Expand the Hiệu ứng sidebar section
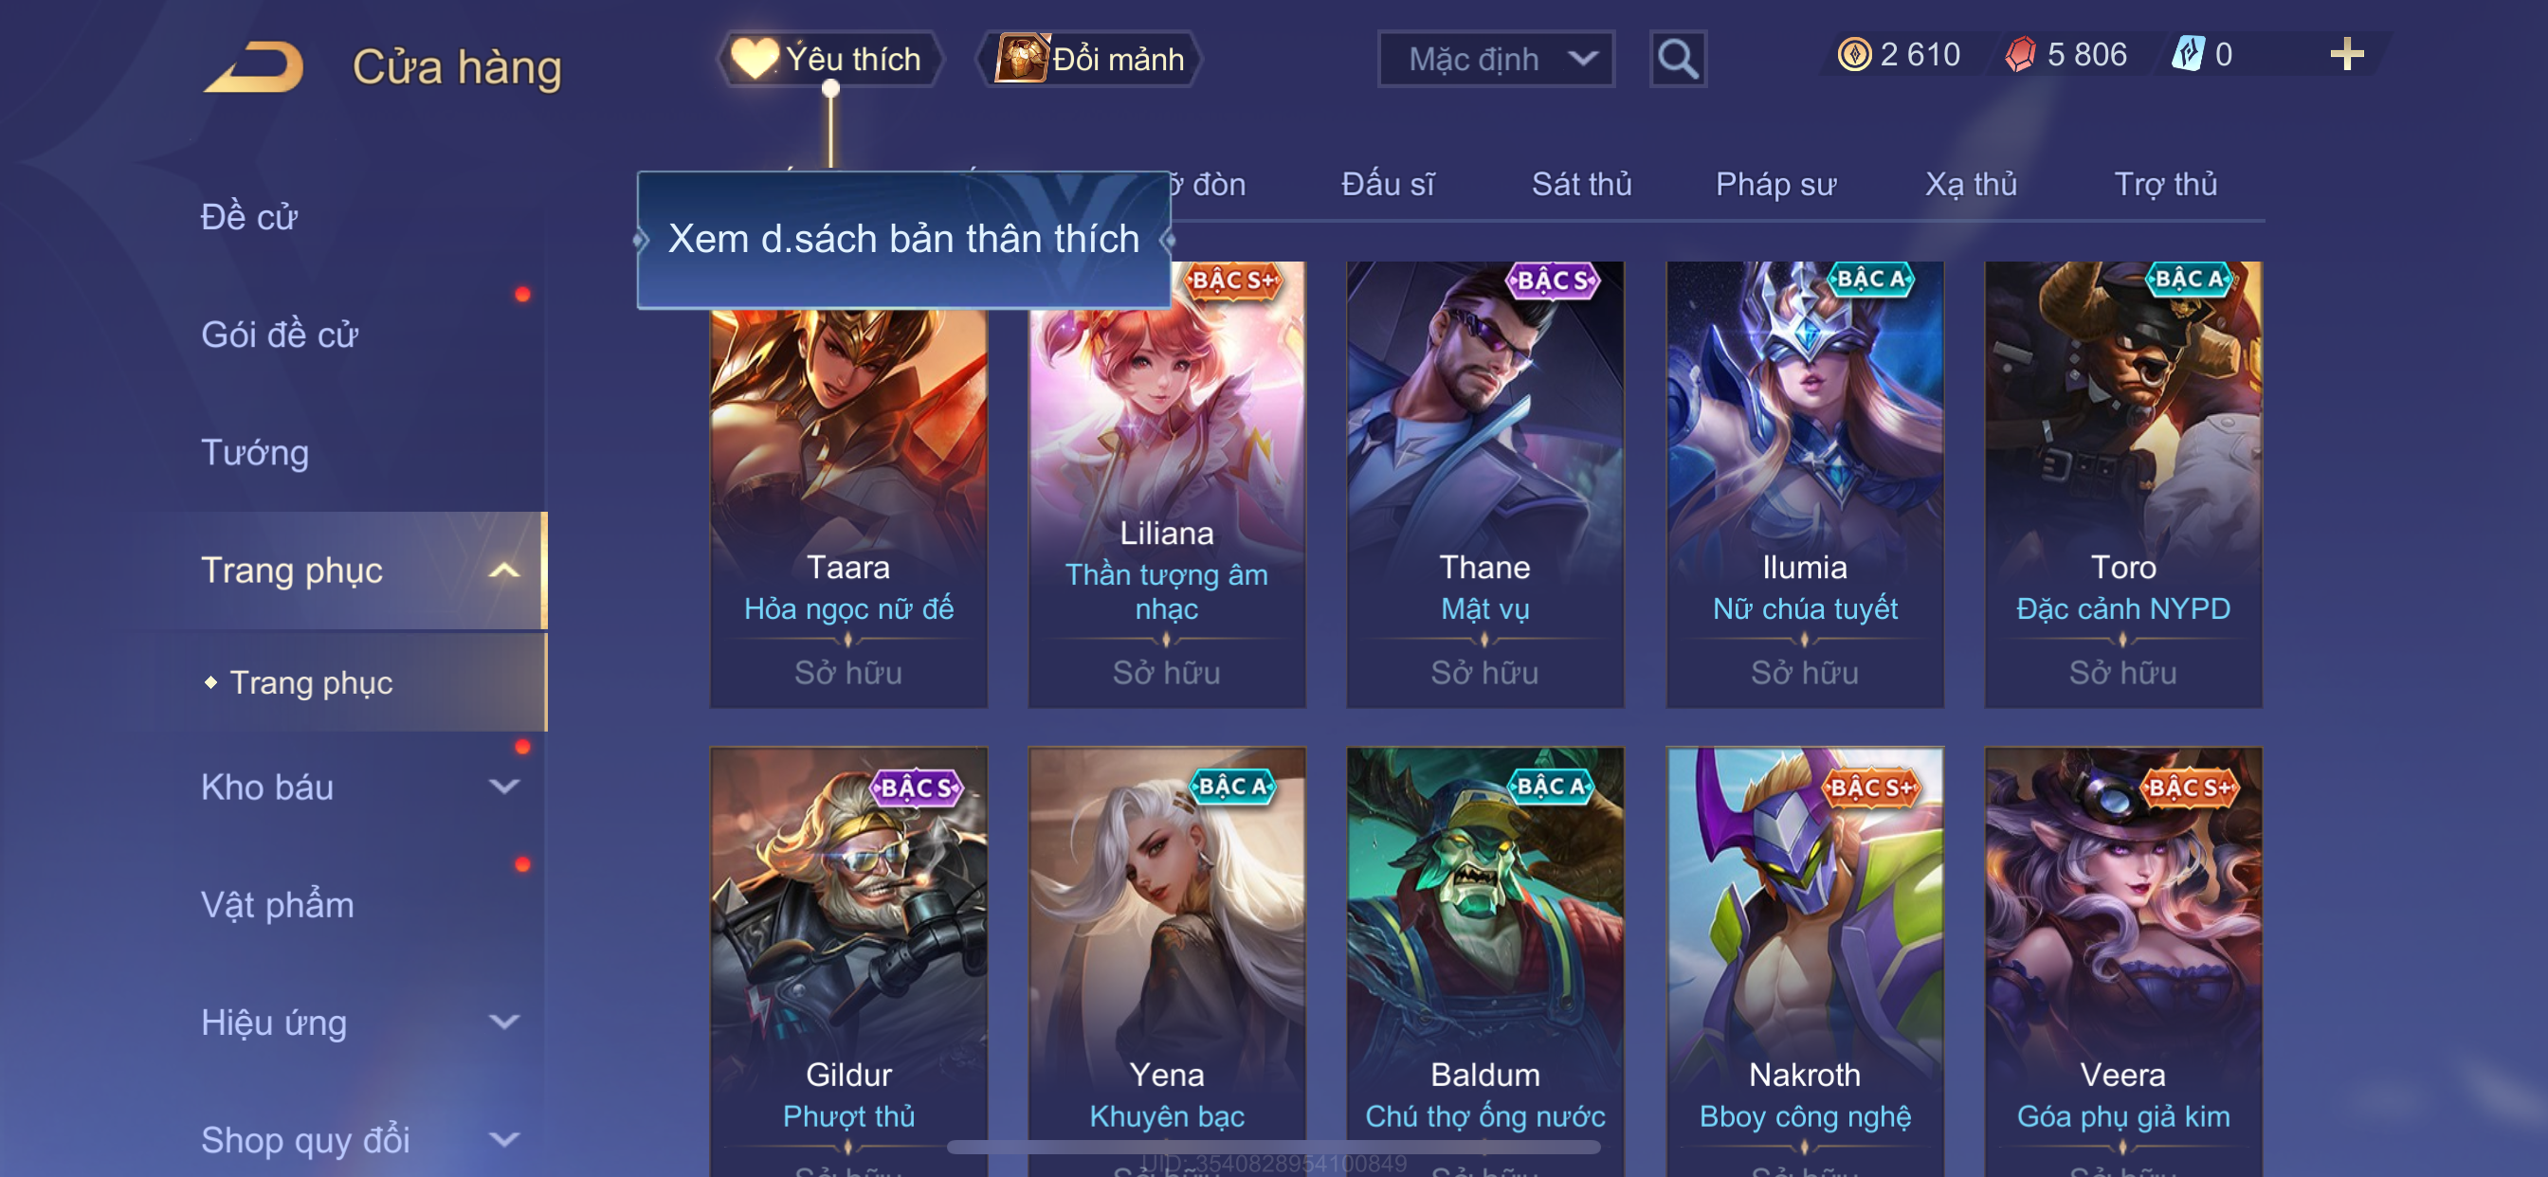Screen dimensions: 2548x1177 504,1023
